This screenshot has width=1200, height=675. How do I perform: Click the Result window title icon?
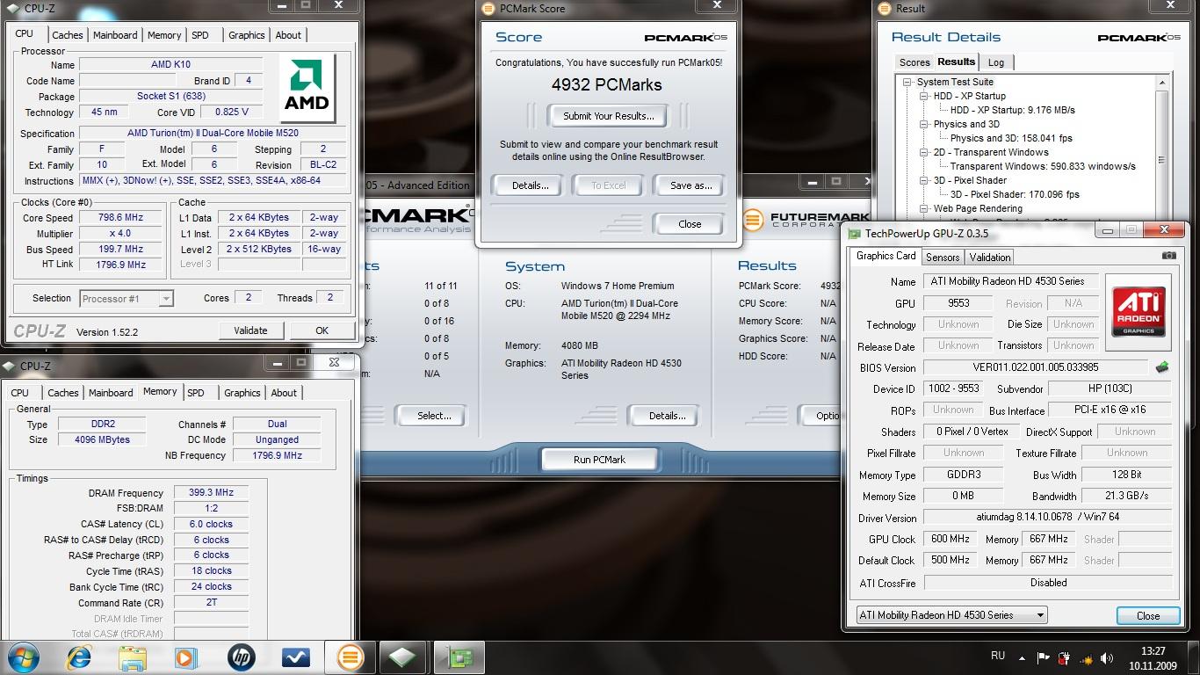point(884,8)
